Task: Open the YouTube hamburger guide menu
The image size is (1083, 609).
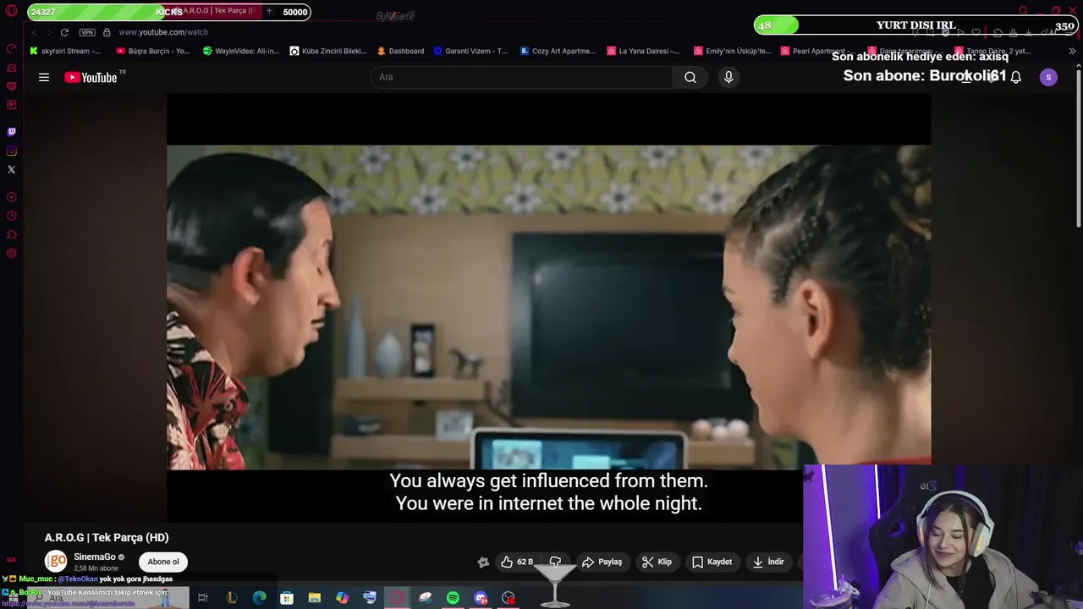Action: [x=44, y=77]
